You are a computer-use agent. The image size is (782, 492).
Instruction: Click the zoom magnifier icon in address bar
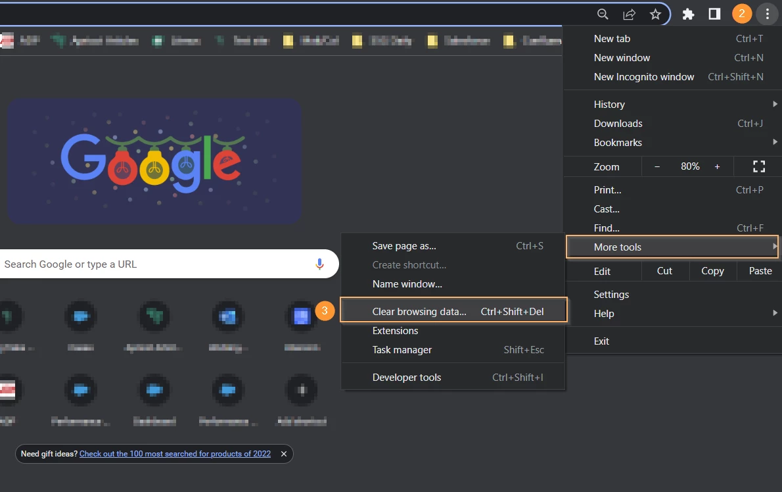point(603,14)
